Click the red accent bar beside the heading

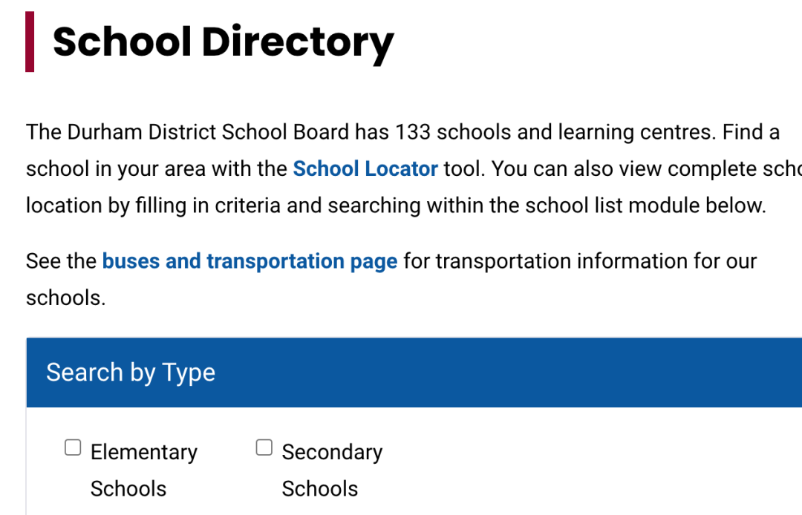[30, 42]
